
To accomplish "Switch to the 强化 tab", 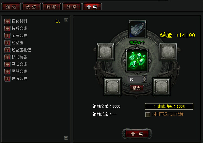I will pos(11,7).
